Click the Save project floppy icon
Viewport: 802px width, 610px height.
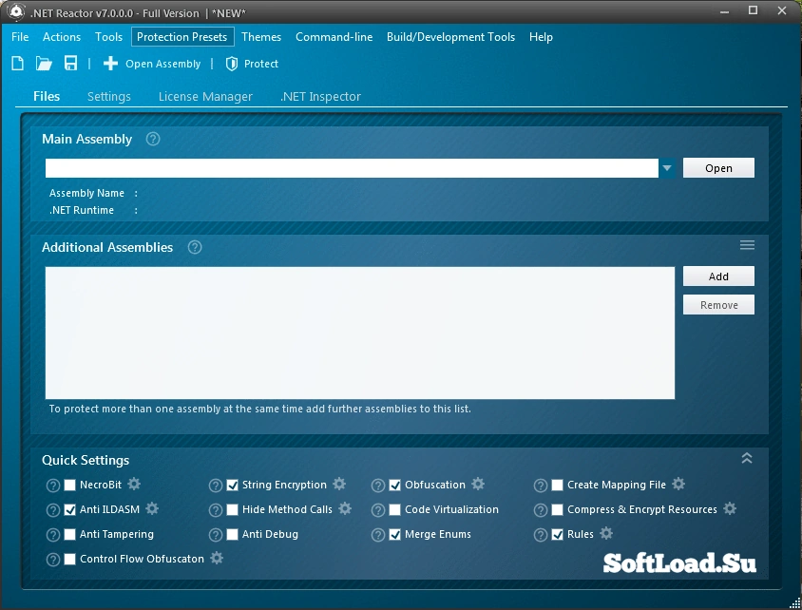coord(70,64)
